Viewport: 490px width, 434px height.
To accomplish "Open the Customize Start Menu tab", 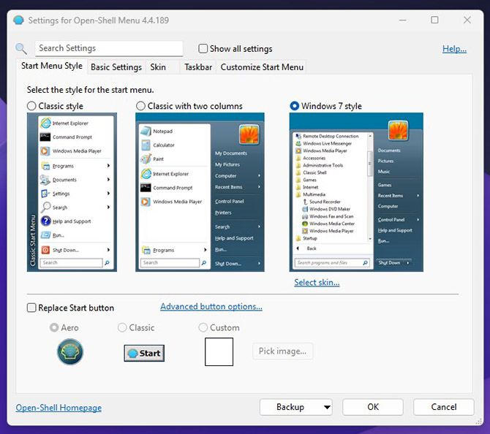I will (x=262, y=67).
